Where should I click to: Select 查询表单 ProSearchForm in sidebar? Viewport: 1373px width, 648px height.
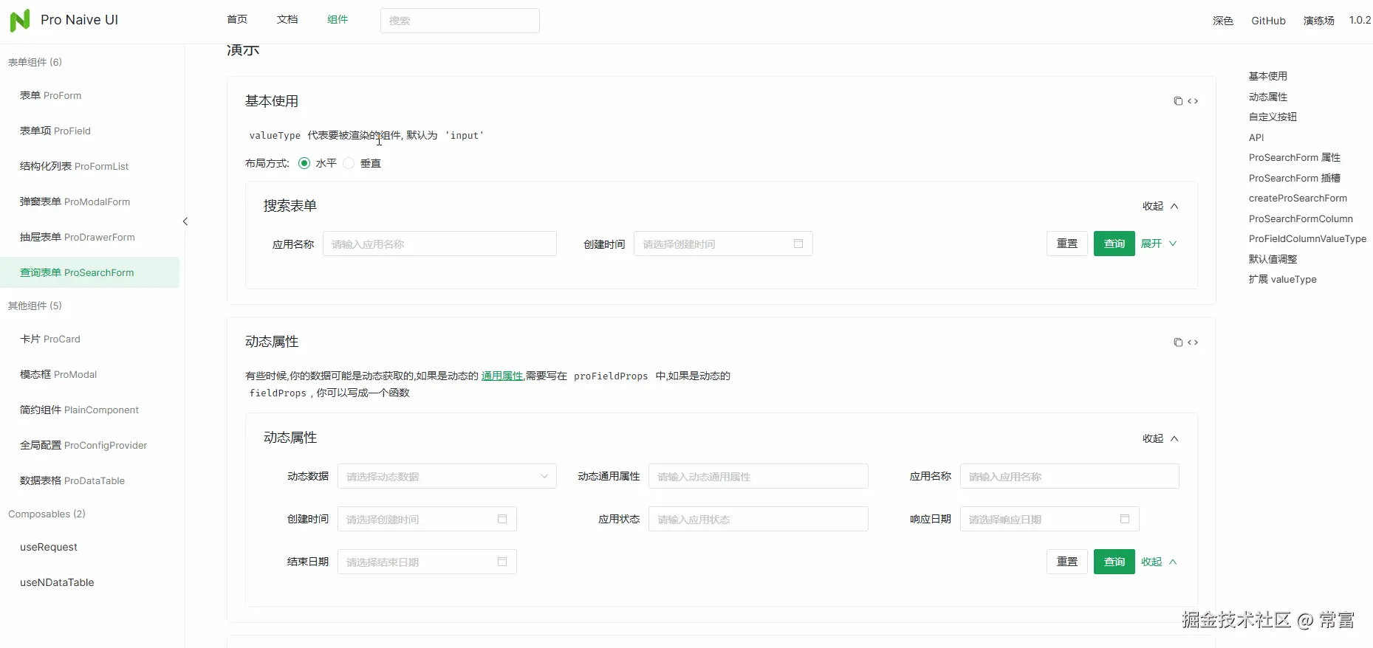coord(89,272)
